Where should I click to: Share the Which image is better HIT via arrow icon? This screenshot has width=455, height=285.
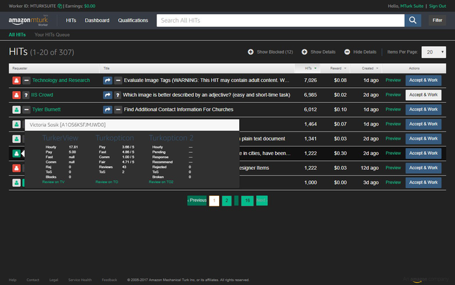click(x=108, y=95)
